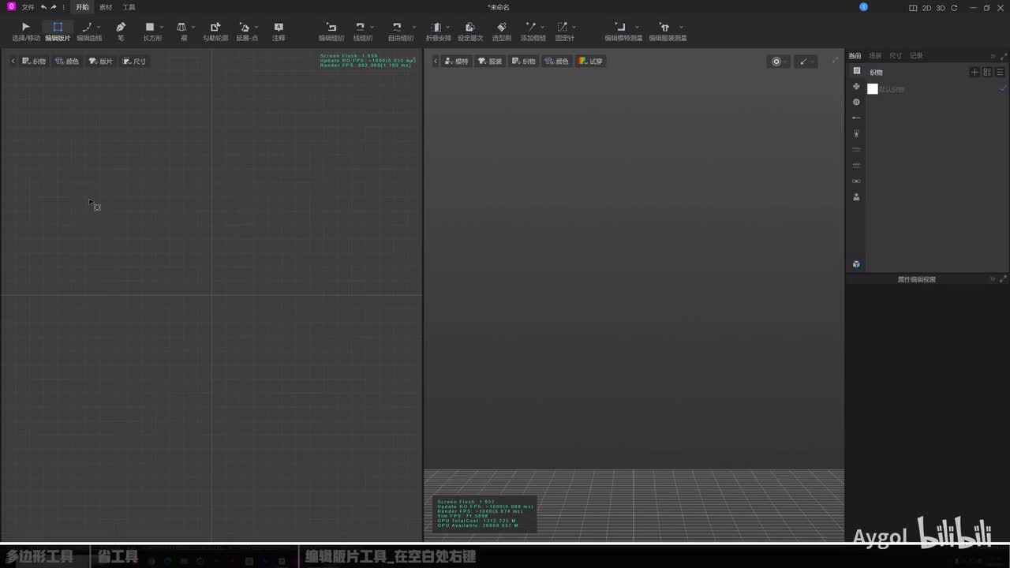The height and width of the screenshot is (568, 1010).
Task: Toggle 尺寸 display in the 2D window
Action: click(x=134, y=61)
